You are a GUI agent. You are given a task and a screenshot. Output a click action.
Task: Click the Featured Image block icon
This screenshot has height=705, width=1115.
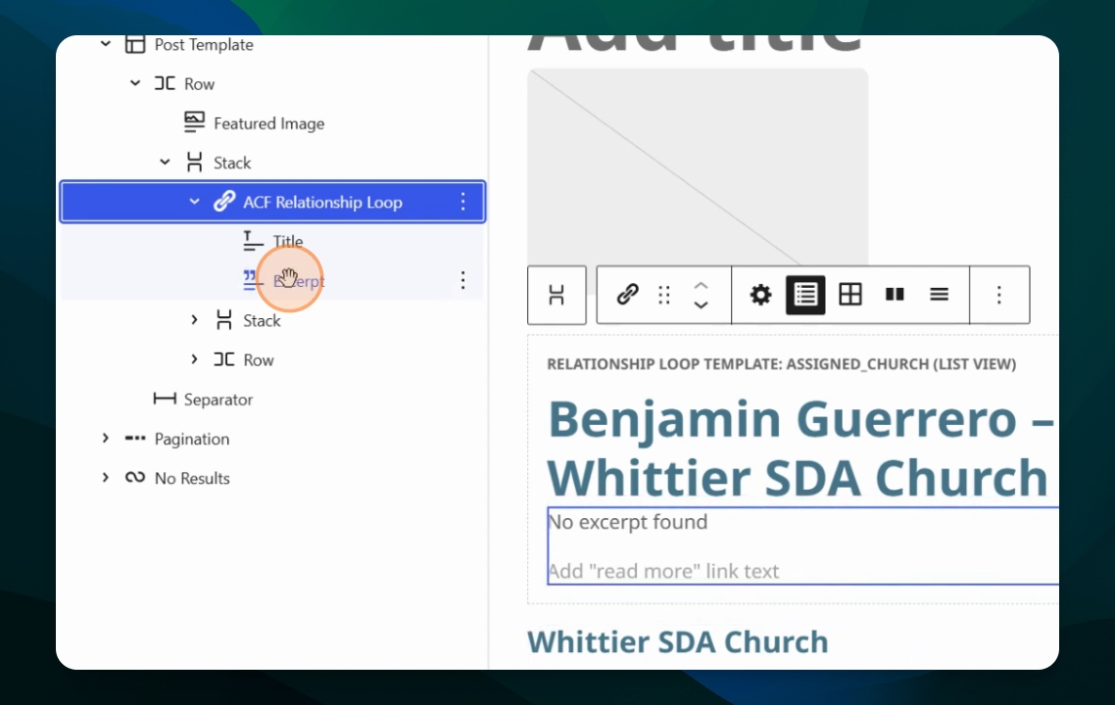(194, 122)
